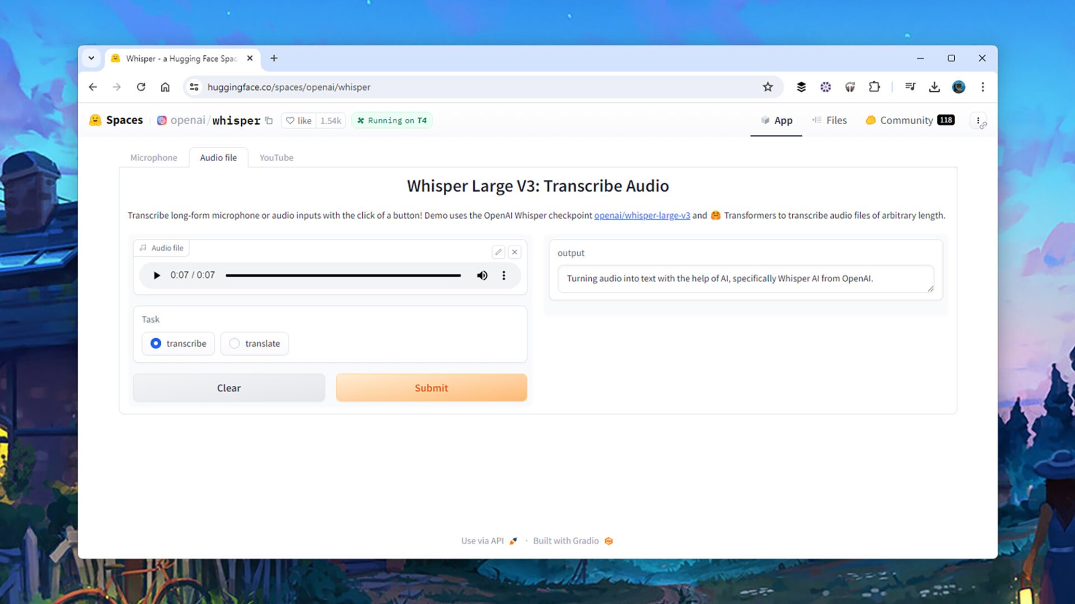
Task: Submit the audio transcription task
Action: pyautogui.click(x=431, y=387)
